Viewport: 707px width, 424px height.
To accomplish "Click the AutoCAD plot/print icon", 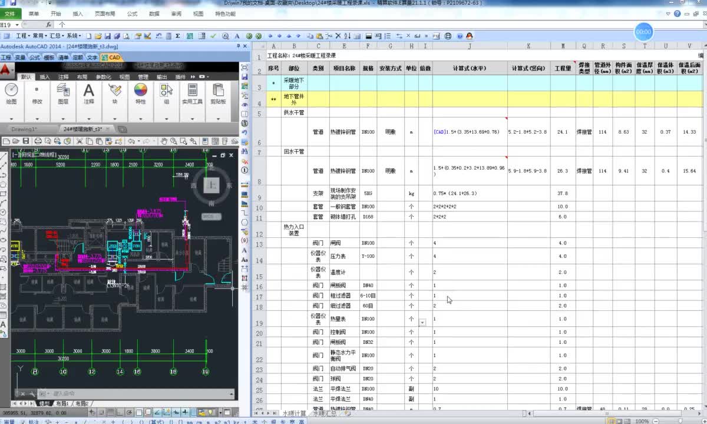I will coord(38,141).
